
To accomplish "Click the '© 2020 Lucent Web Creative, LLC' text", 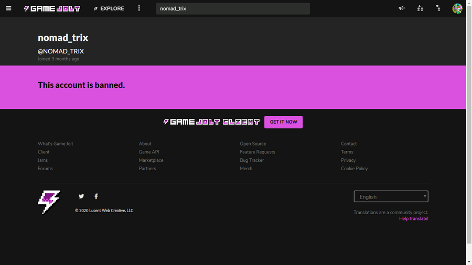I will coord(104,211).
